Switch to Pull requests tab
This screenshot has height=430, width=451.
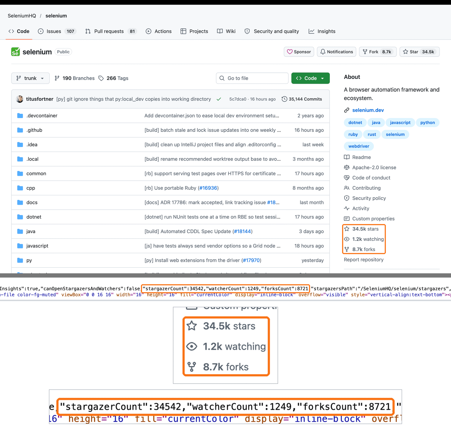[x=111, y=31]
